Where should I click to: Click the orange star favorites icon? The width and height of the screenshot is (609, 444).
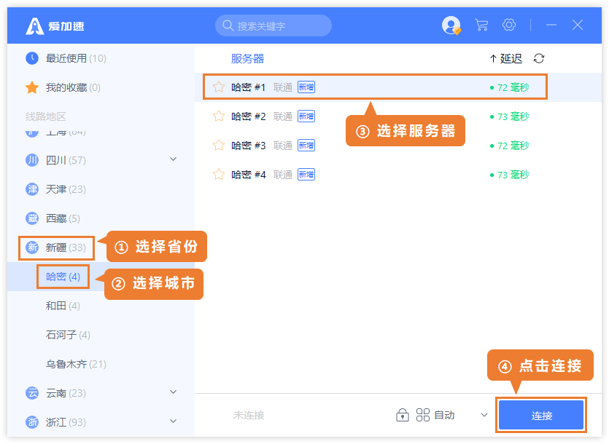tap(32, 87)
